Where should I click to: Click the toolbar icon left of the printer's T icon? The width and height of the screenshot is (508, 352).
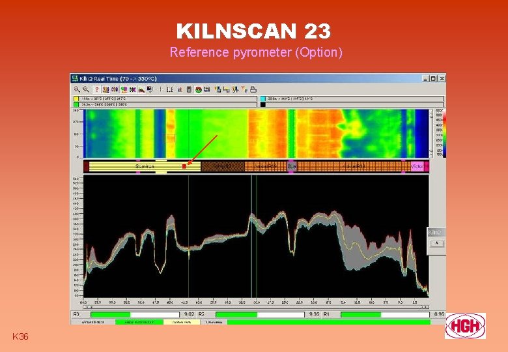tap(236, 89)
